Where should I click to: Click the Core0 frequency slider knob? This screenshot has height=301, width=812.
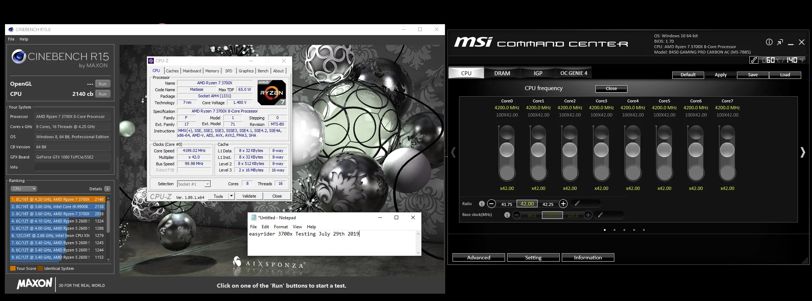point(507,150)
